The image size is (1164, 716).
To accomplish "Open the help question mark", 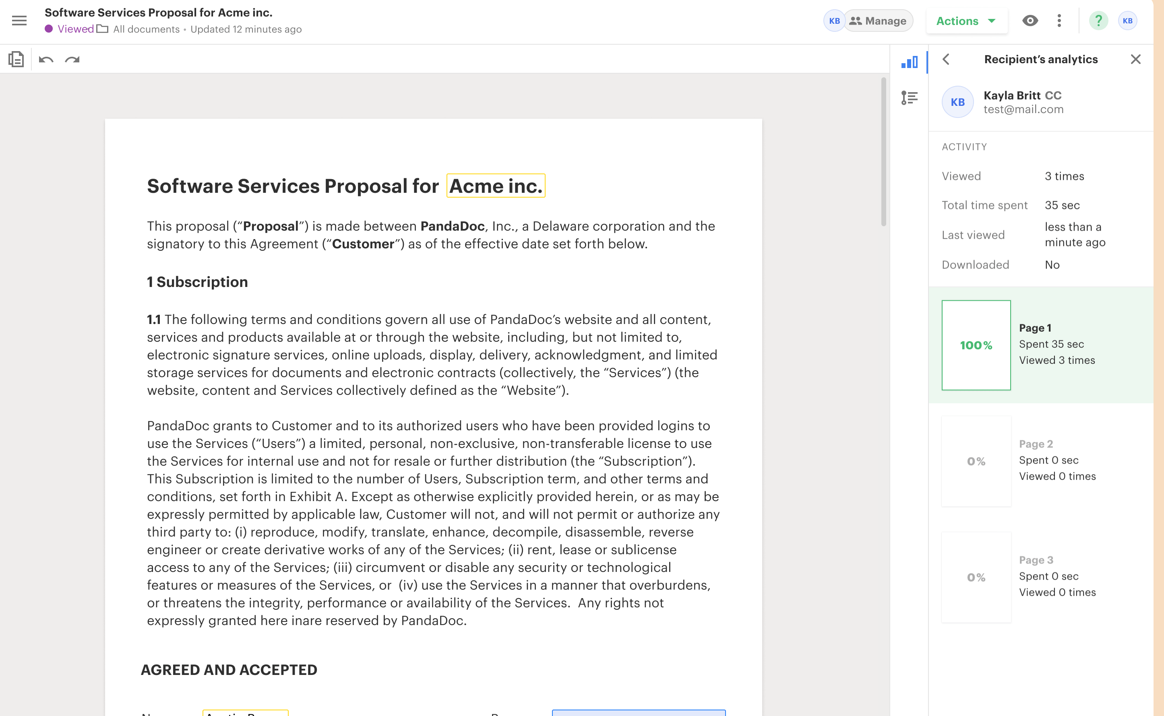I will tap(1099, 21).
